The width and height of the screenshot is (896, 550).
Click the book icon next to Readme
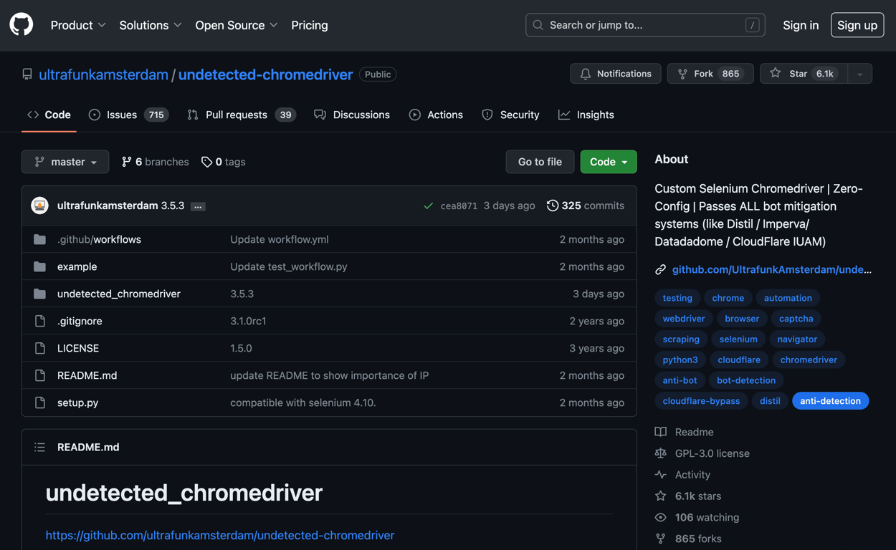pyautogui.click(x=661, y=432)
